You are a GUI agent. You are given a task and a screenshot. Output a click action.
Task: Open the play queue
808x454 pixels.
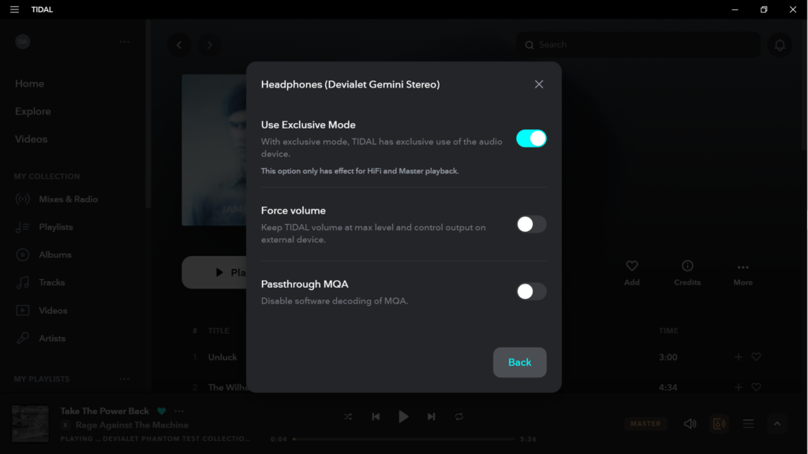tap(748, 423)
